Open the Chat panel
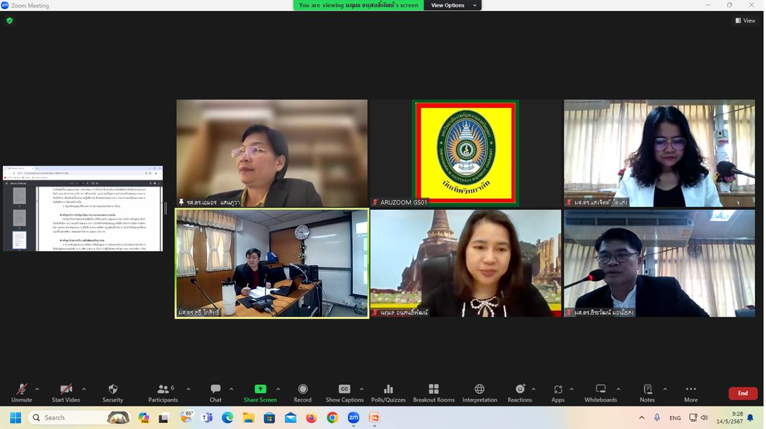Screen dimensions: 766x429 pyautogui.click(x=216, y=393)
